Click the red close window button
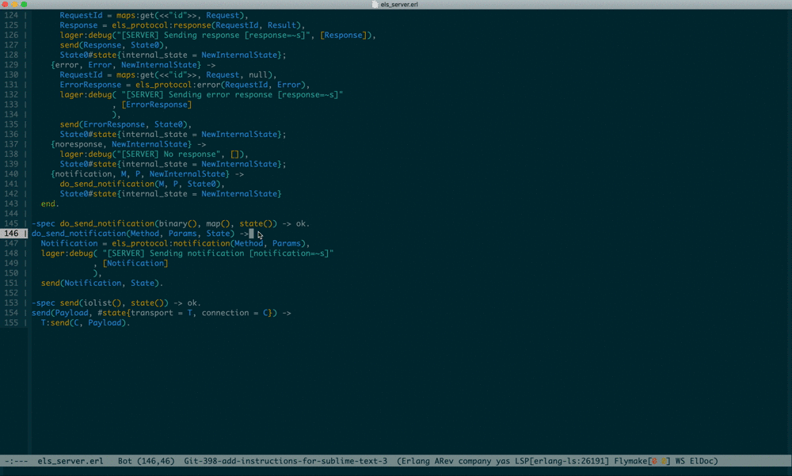This screenshot has height=476, width=792. click(x=5, y=5)
